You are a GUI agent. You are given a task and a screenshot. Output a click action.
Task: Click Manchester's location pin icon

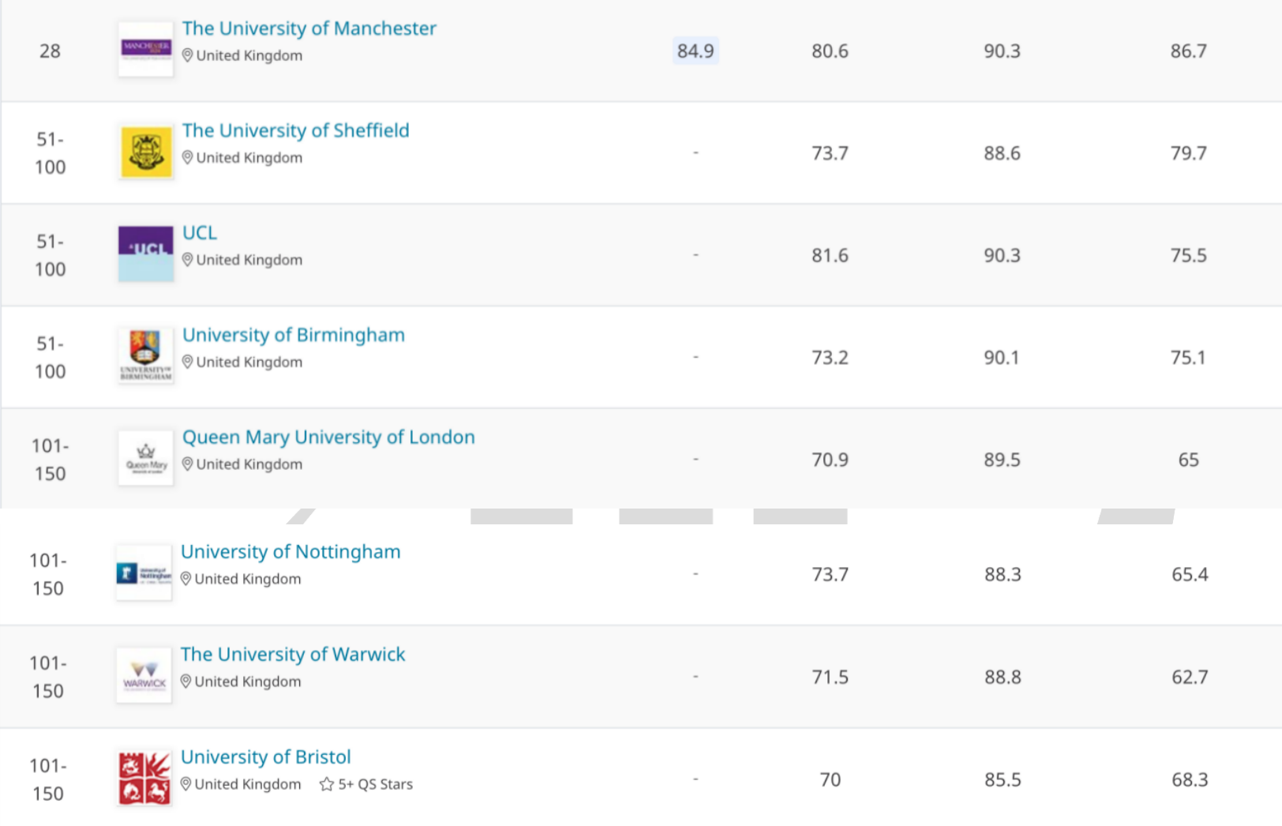click(188, 55)
